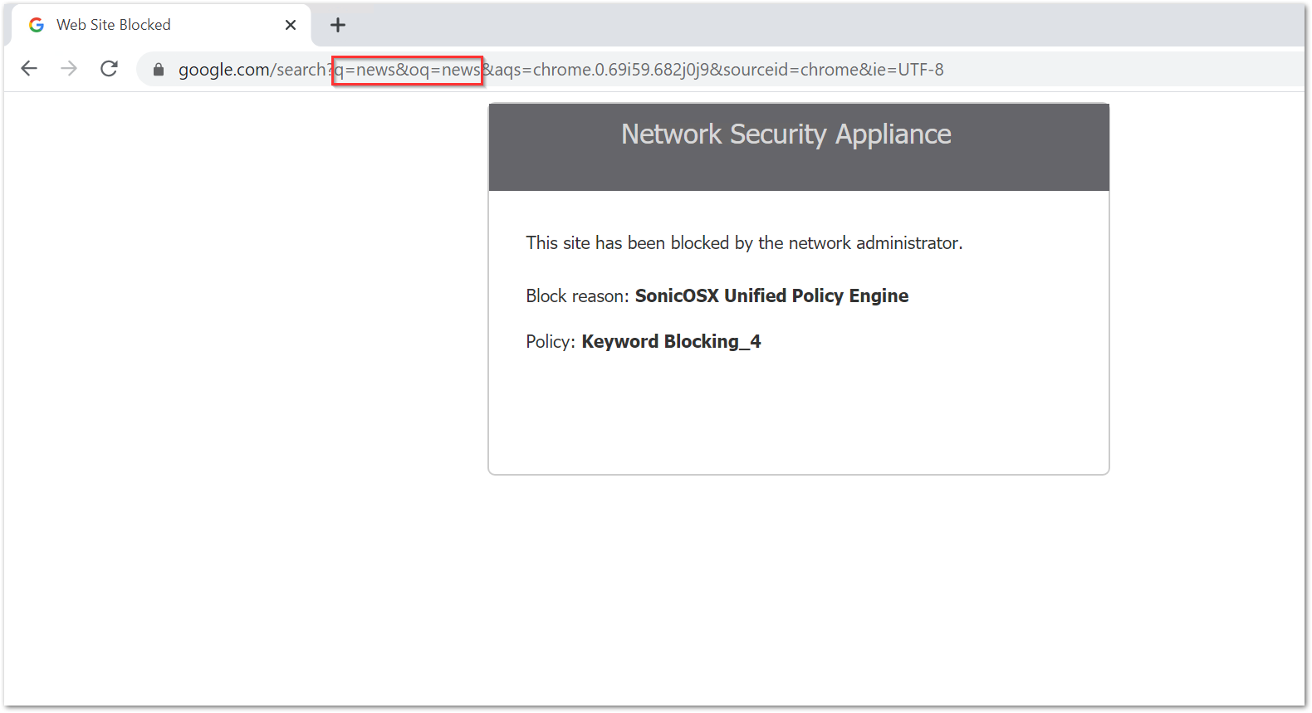Close the Web Site Blocked tab
The width and height of the screenshot is (1312, 713).
tap(291, 25)
